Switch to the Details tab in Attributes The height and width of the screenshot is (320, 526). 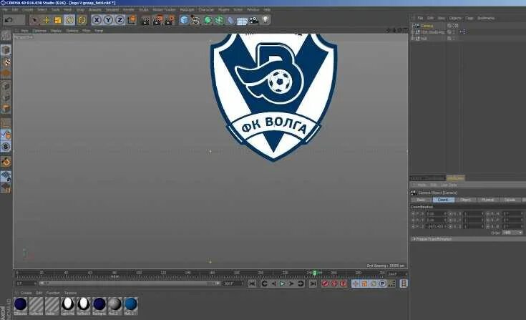510,200
